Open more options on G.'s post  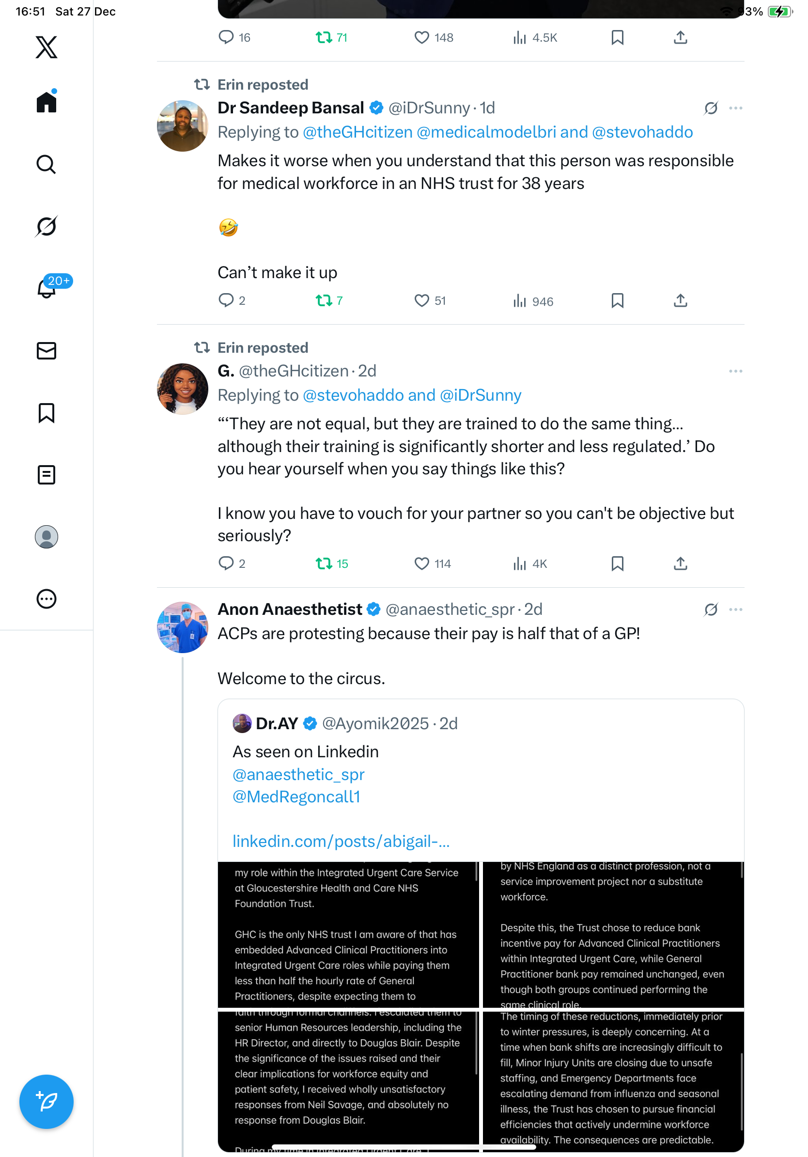click(735, 372)
